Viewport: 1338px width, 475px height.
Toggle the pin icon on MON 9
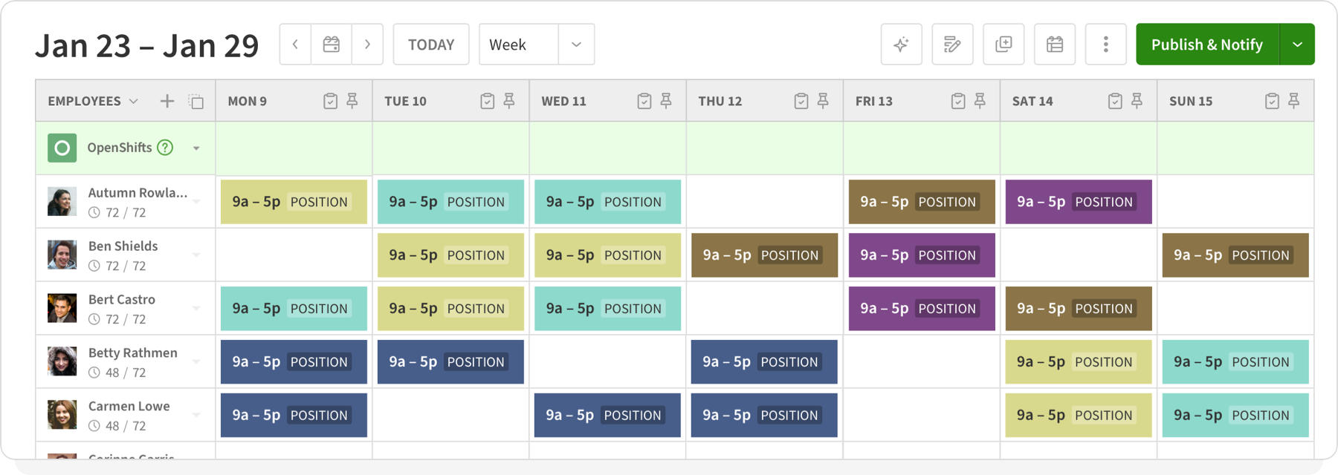point(352,101)
